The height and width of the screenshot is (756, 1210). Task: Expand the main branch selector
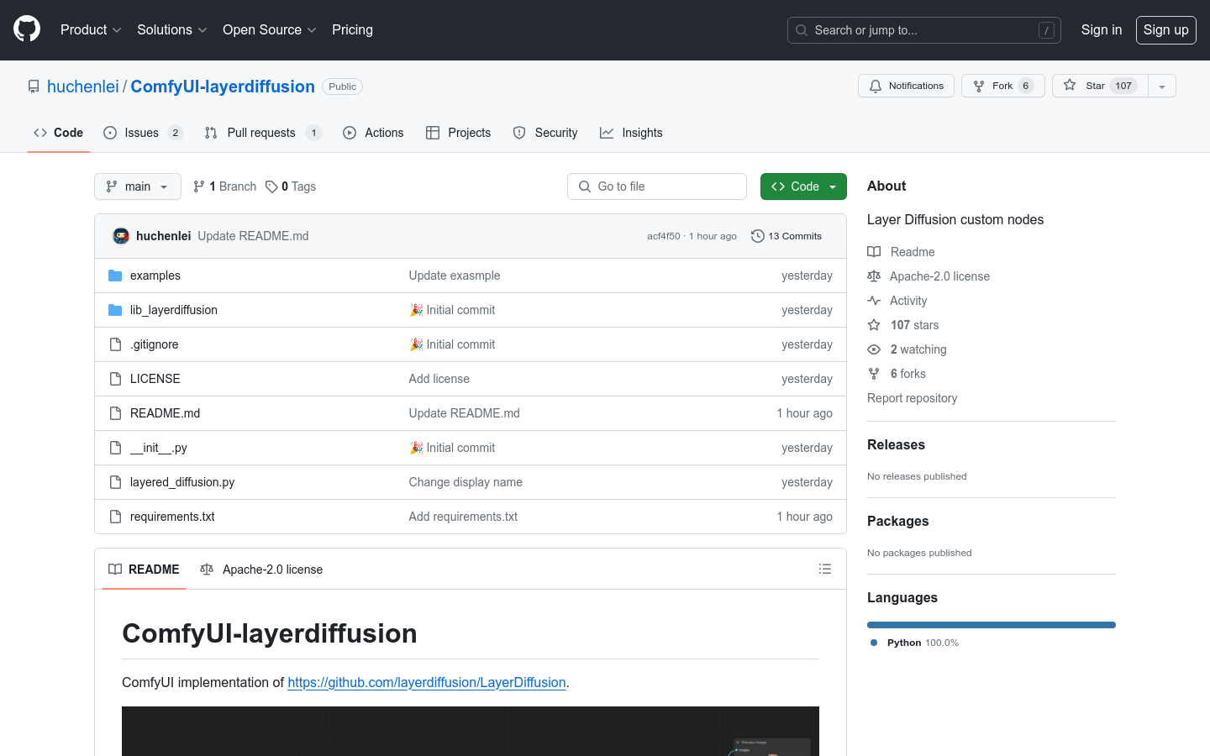point(137,186)
